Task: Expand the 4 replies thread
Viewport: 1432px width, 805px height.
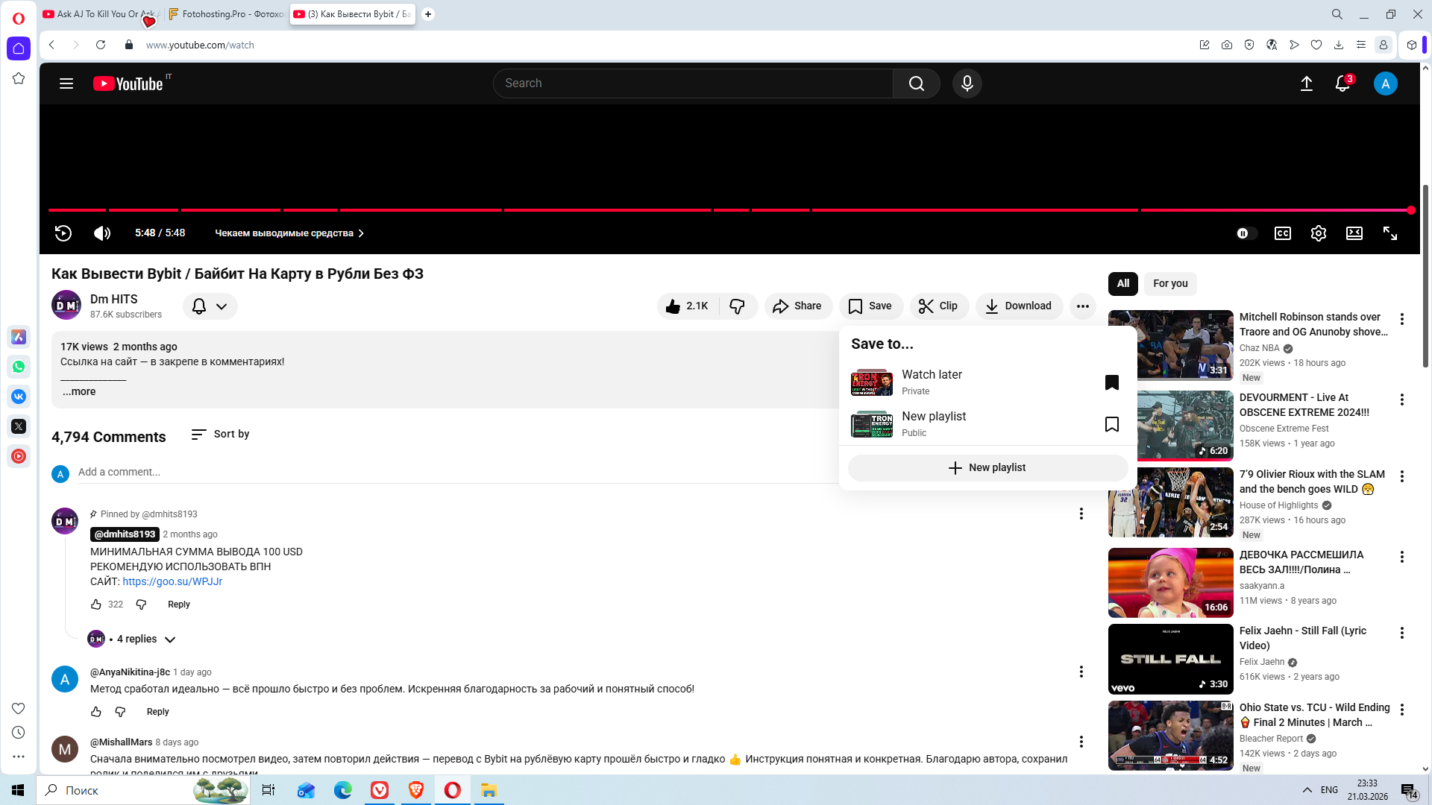Action: tap(137, 640)
